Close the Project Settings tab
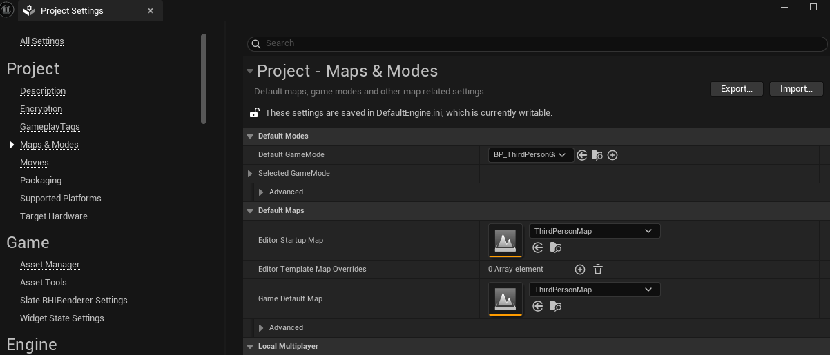 [x=151, y=11]
